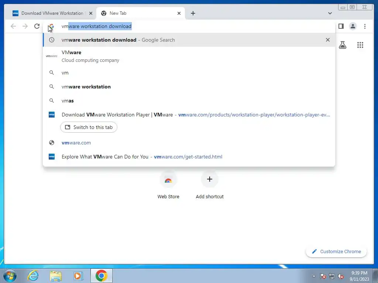Launch Internet Explorer from the taskbar
The width and height of the screenshot is (378, 283).
[33, 276]
